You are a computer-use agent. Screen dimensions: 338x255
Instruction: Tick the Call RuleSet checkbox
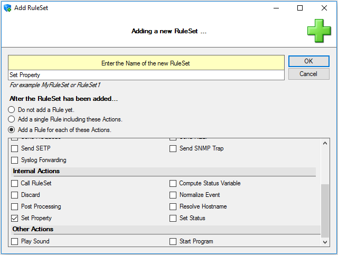click(x=14, y=183)
